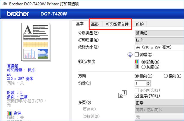Click the 份数 : 1 summary text
This screenshot has height=121, width=184.
click(15, 93)
